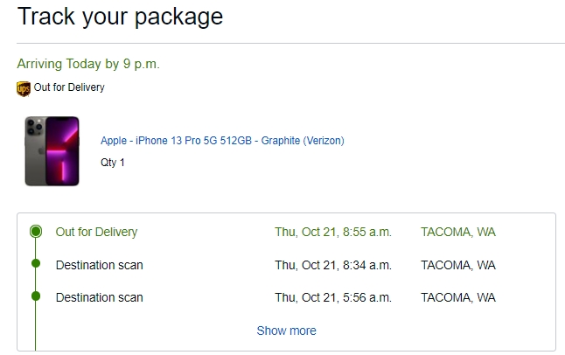Click the Thu, Oct 21, 8:55 a.m. timestamp

point(333,232)
